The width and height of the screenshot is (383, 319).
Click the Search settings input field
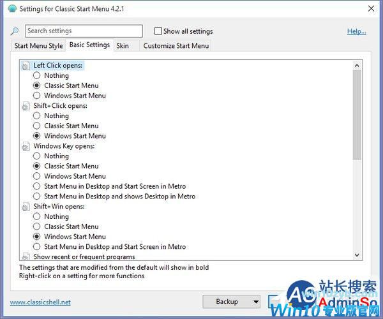pyautogui.click(x=84, y=31)
